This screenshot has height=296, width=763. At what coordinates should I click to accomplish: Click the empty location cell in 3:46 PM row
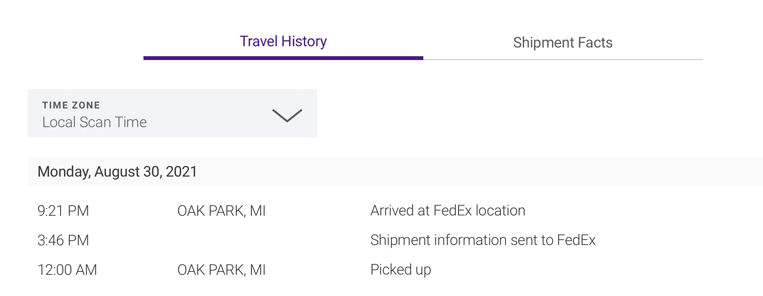[221, 240]
